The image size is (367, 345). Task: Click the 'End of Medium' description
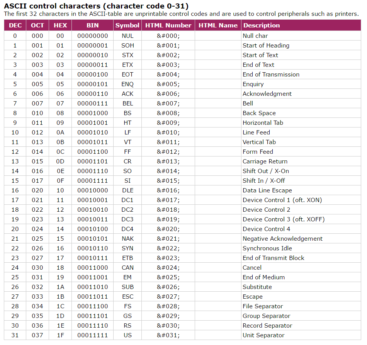(263, 277)
